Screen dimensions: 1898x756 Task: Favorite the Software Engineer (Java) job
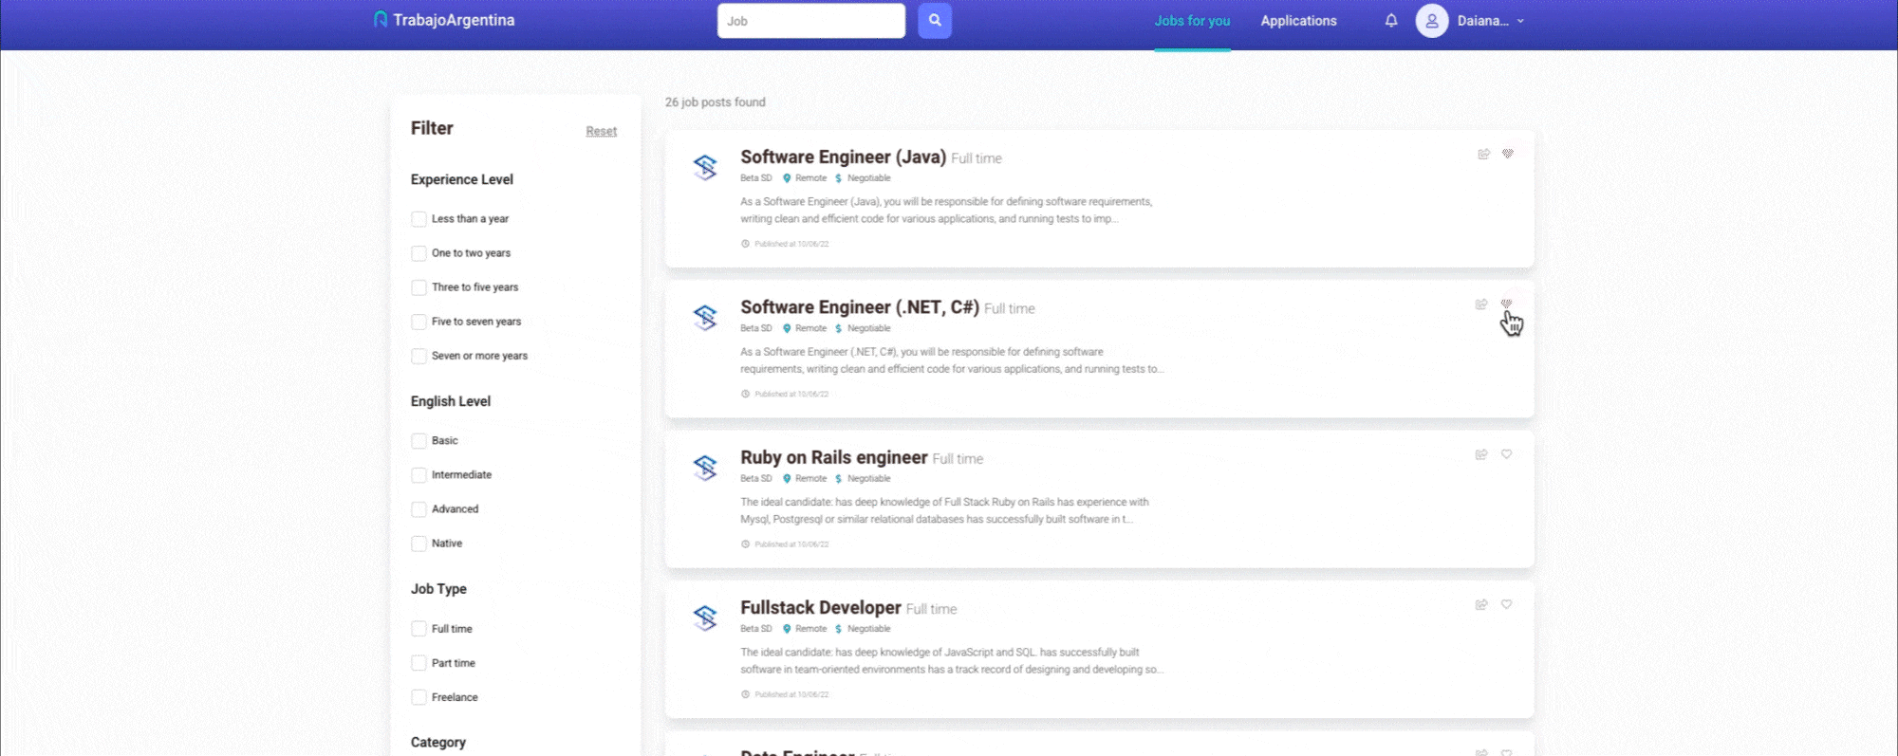(1507, 154)
